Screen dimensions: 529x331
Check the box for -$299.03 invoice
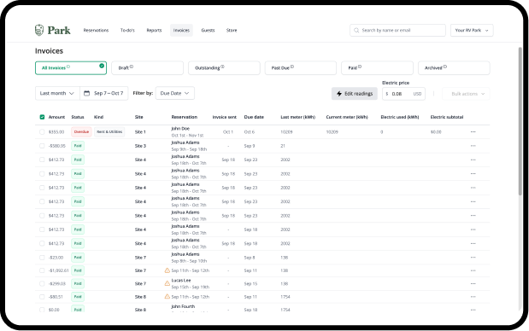tap(42, 283)
